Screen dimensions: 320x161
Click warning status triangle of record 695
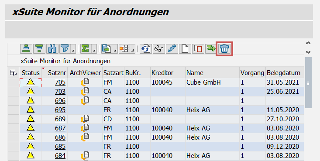[x=31, y=110]
